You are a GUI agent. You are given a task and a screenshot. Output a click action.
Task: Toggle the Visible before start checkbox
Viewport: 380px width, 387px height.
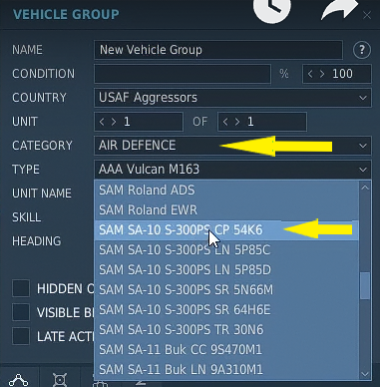coord(21,312)
